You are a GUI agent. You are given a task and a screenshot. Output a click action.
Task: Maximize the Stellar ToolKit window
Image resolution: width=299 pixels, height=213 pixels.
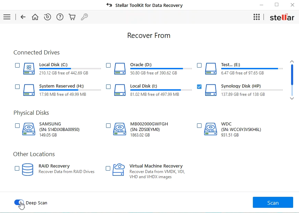click(x=277, y=5)
